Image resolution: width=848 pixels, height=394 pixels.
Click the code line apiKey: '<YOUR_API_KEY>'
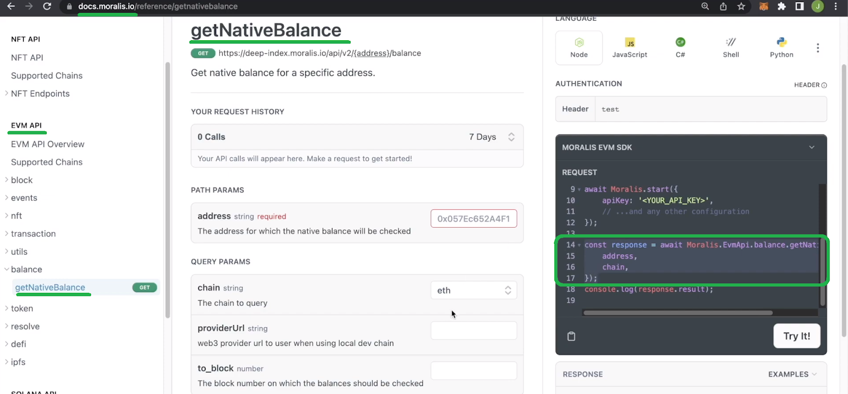pyautogui.click(x=657, y=200)
